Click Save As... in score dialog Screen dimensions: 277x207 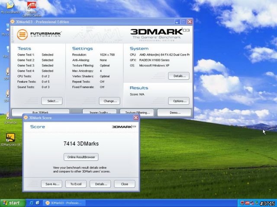52,184
